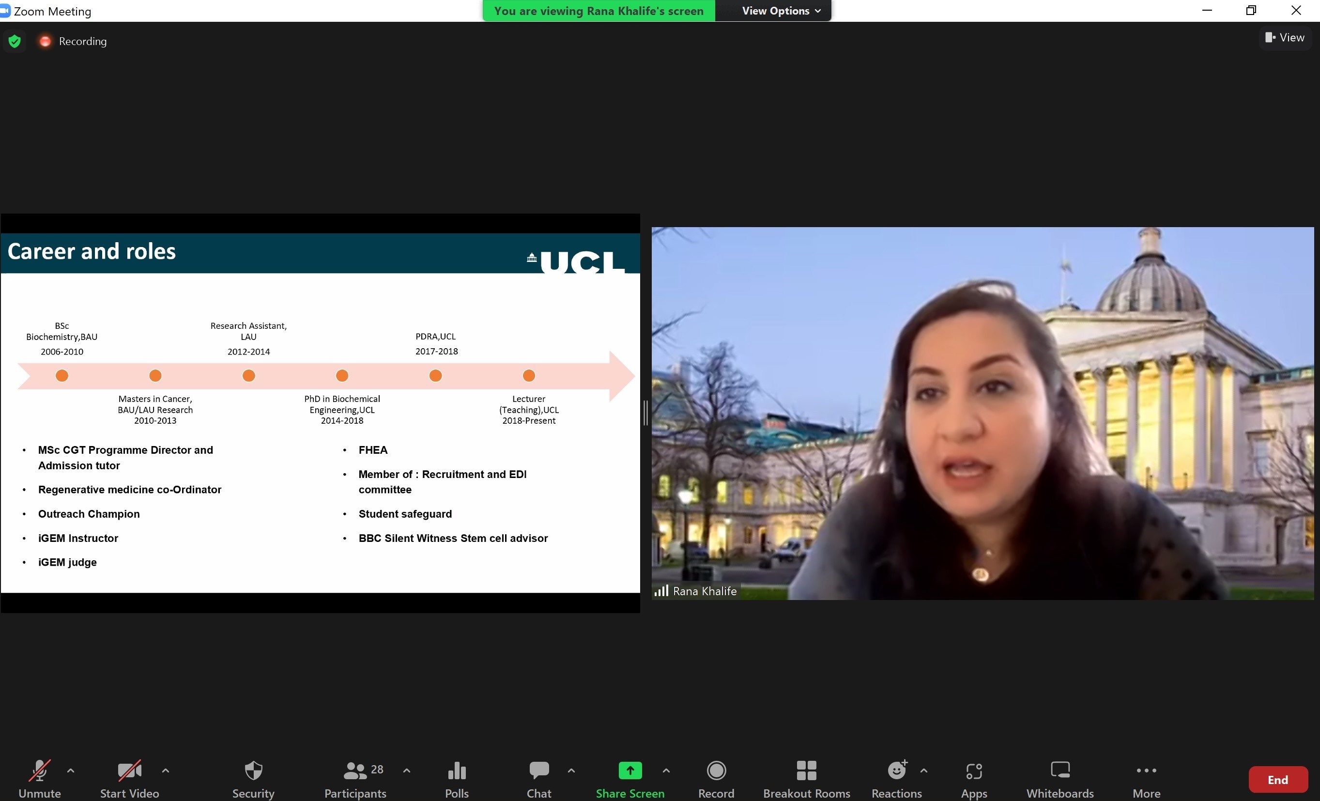Open the Polls icon
This screenshot has width=1320, height=801.
pos(457,779)
